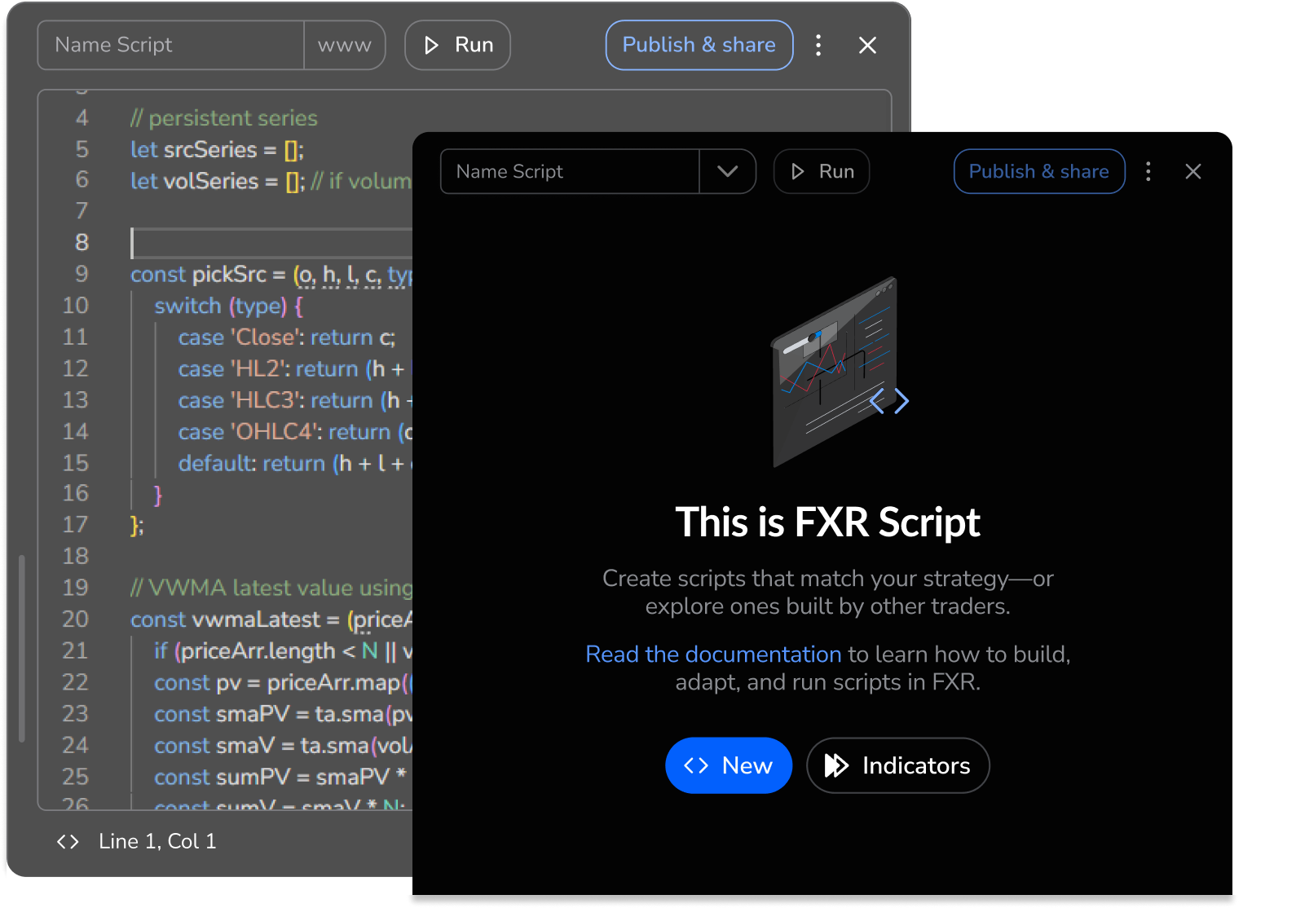Screen dimensions: 1296x908
Task: Click Name Script field in back window
Action: pyautogui.click(x=171, y=45)
